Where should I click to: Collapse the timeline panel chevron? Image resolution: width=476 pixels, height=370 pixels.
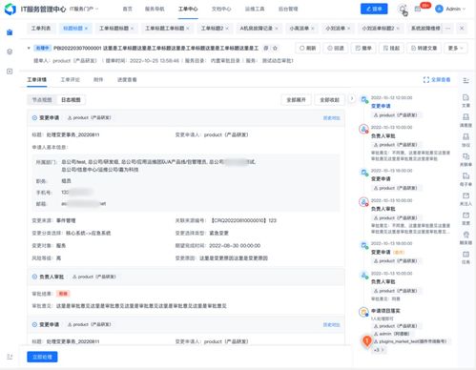pos(352,98)
